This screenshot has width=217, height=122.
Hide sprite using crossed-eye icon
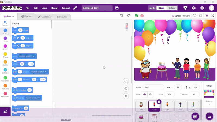point(151,94)
